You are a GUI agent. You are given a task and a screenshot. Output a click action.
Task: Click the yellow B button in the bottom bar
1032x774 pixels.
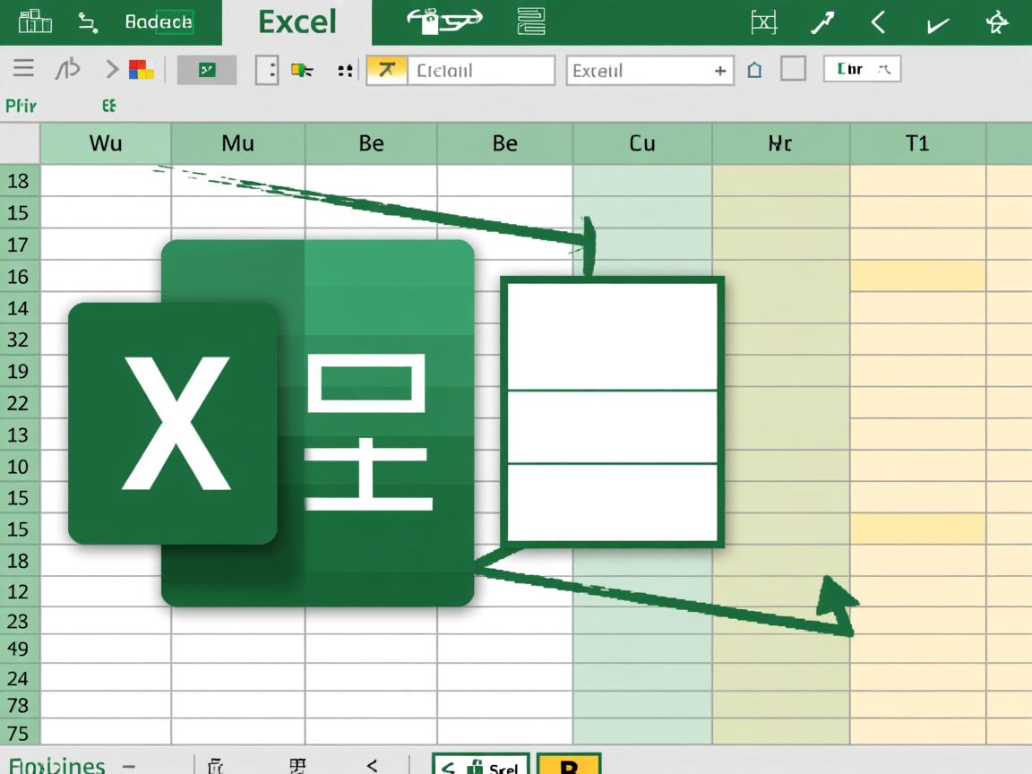569,766
